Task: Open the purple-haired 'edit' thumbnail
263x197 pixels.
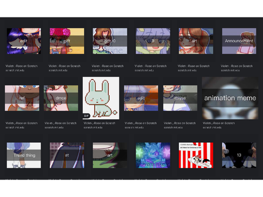Action: pos(24,41)
